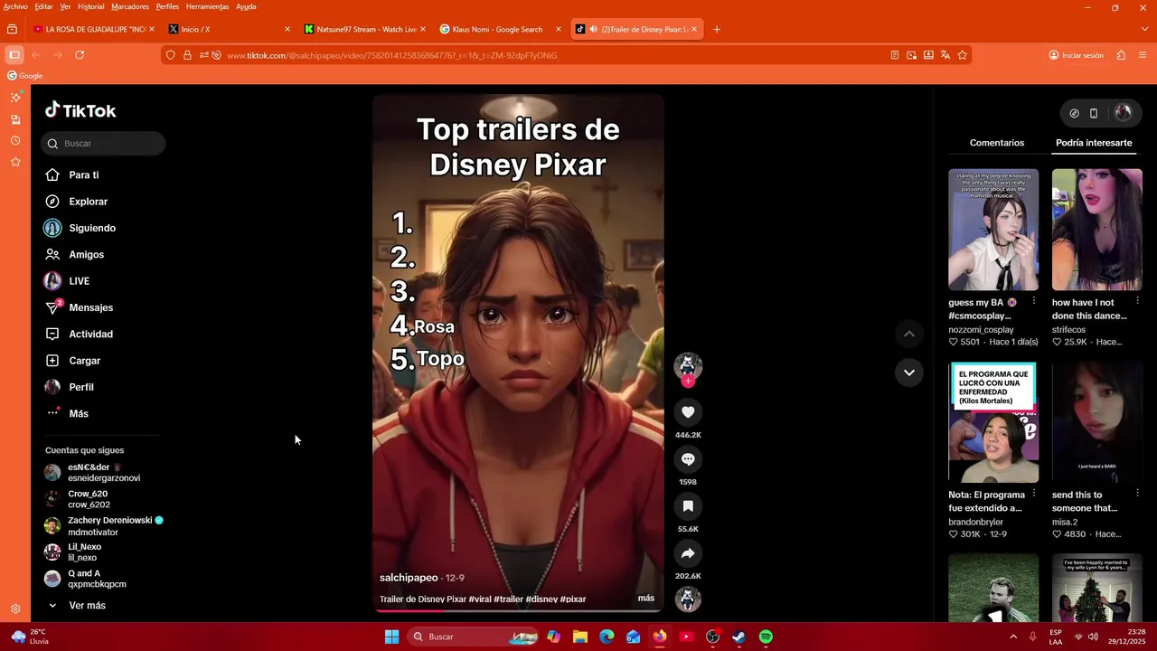Open the Historial menu
The width and height of the screenshot is (1157, 651).
90,6
